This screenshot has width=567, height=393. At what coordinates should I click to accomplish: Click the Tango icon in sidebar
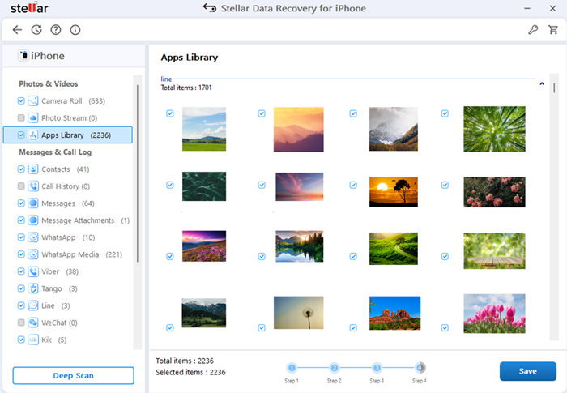tap(33, 288)
